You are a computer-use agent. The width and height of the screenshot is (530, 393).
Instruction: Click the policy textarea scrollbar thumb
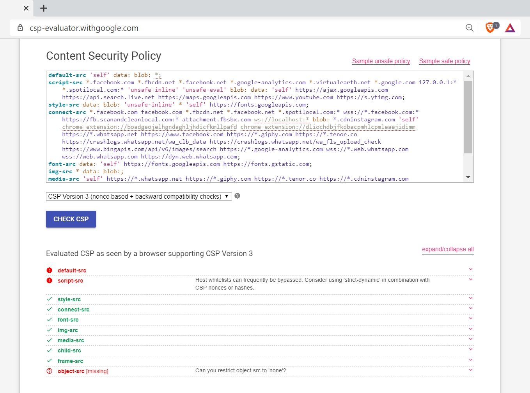(x=468, y=117)
